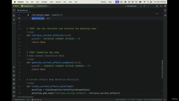Click the editor vertical scrollbar thumb
The width and height of the screenshot is (179, 101).
(162, 69)
